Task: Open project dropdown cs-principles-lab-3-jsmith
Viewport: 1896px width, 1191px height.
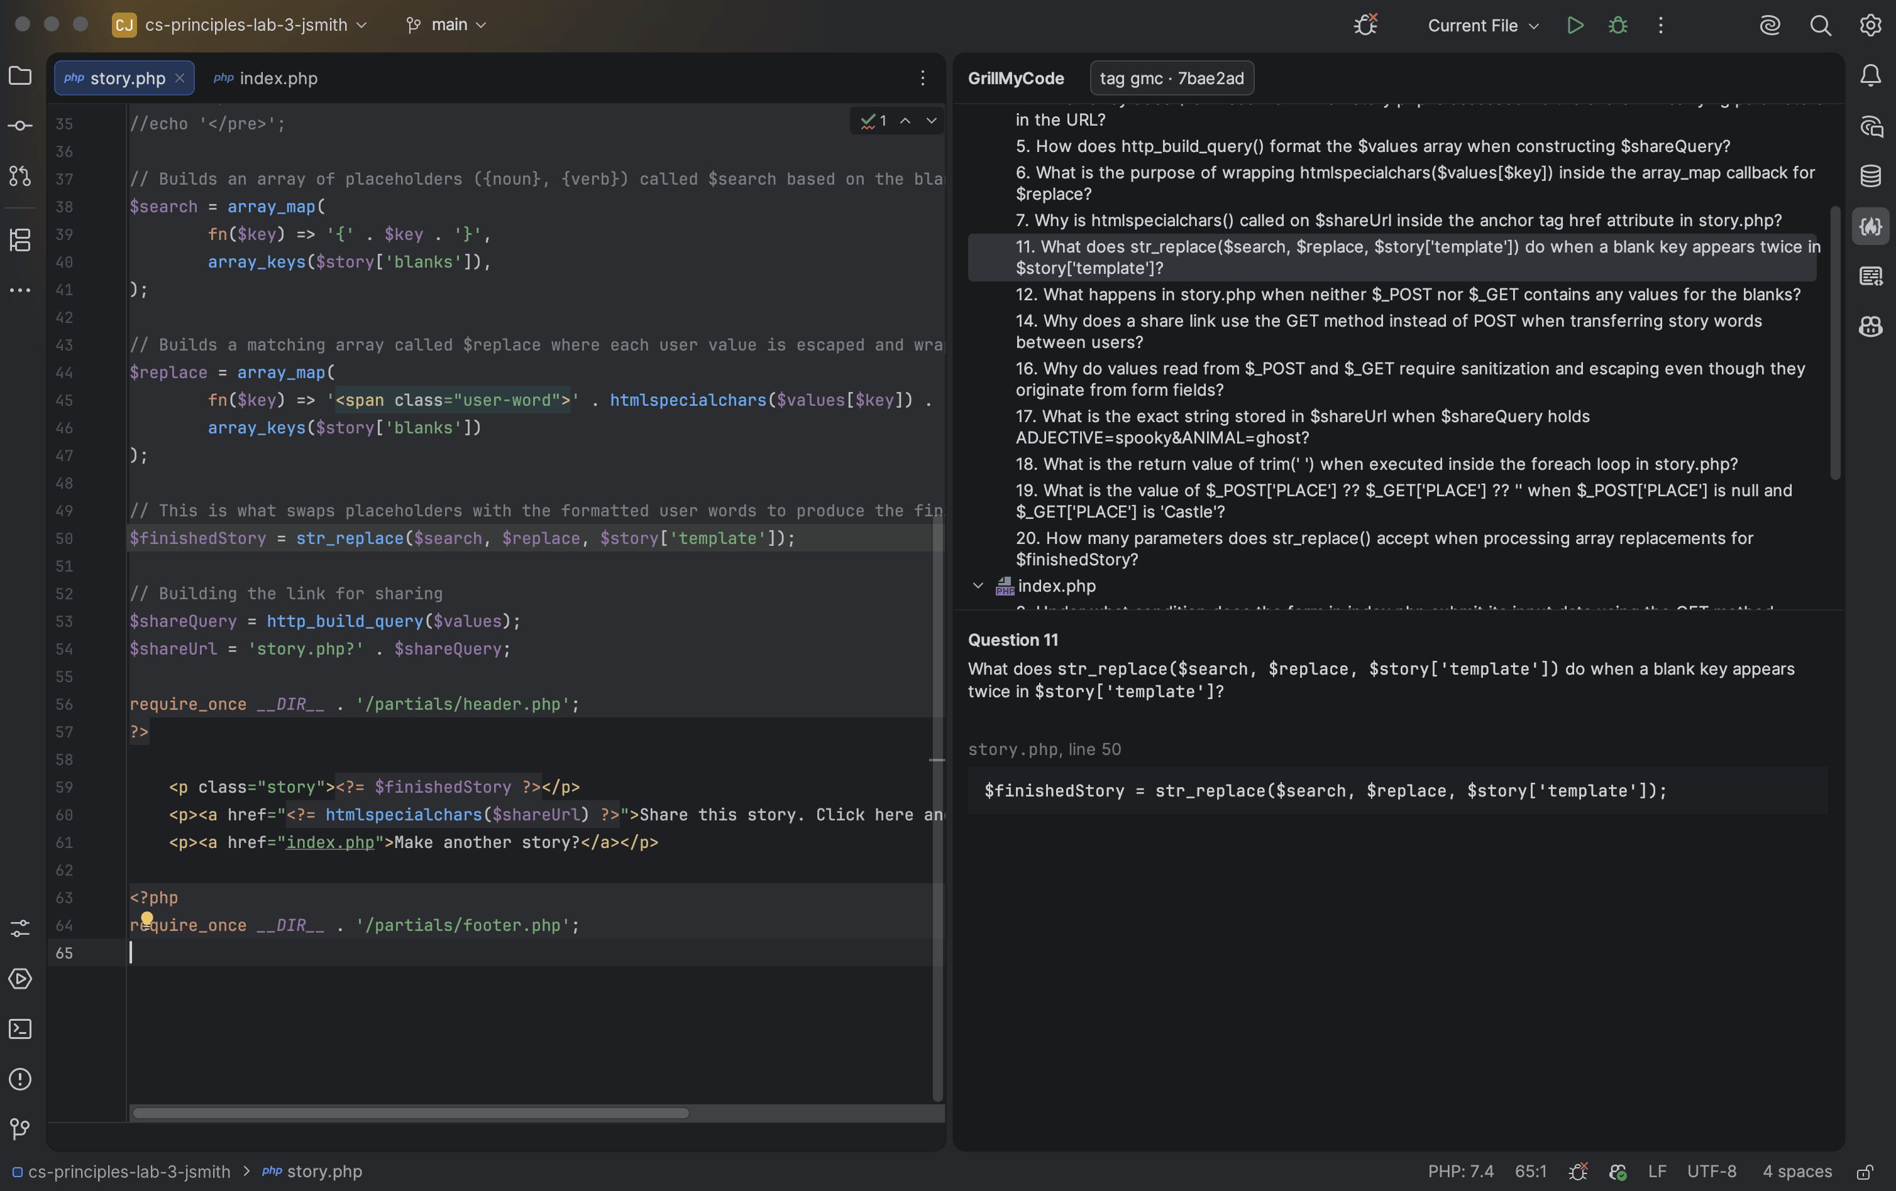Action: (x=241, y=25)
